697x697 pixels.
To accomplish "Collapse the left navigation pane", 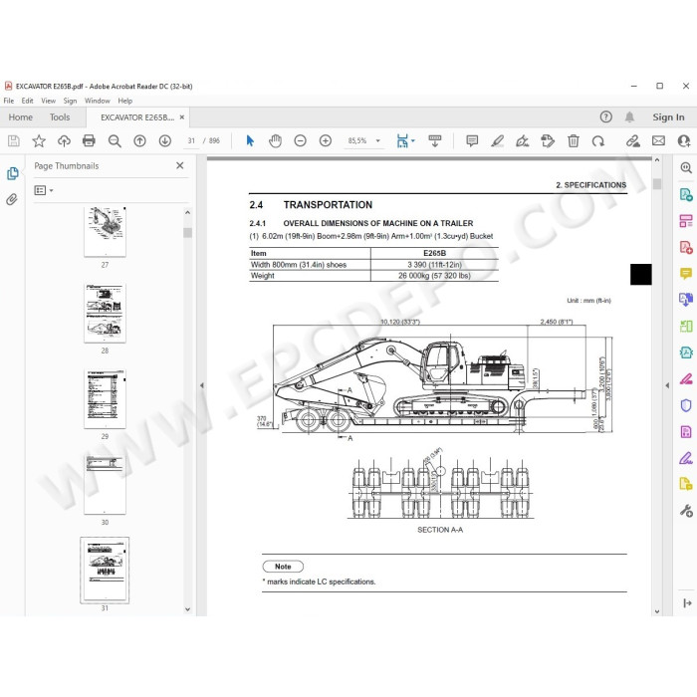I will [202, 385].
